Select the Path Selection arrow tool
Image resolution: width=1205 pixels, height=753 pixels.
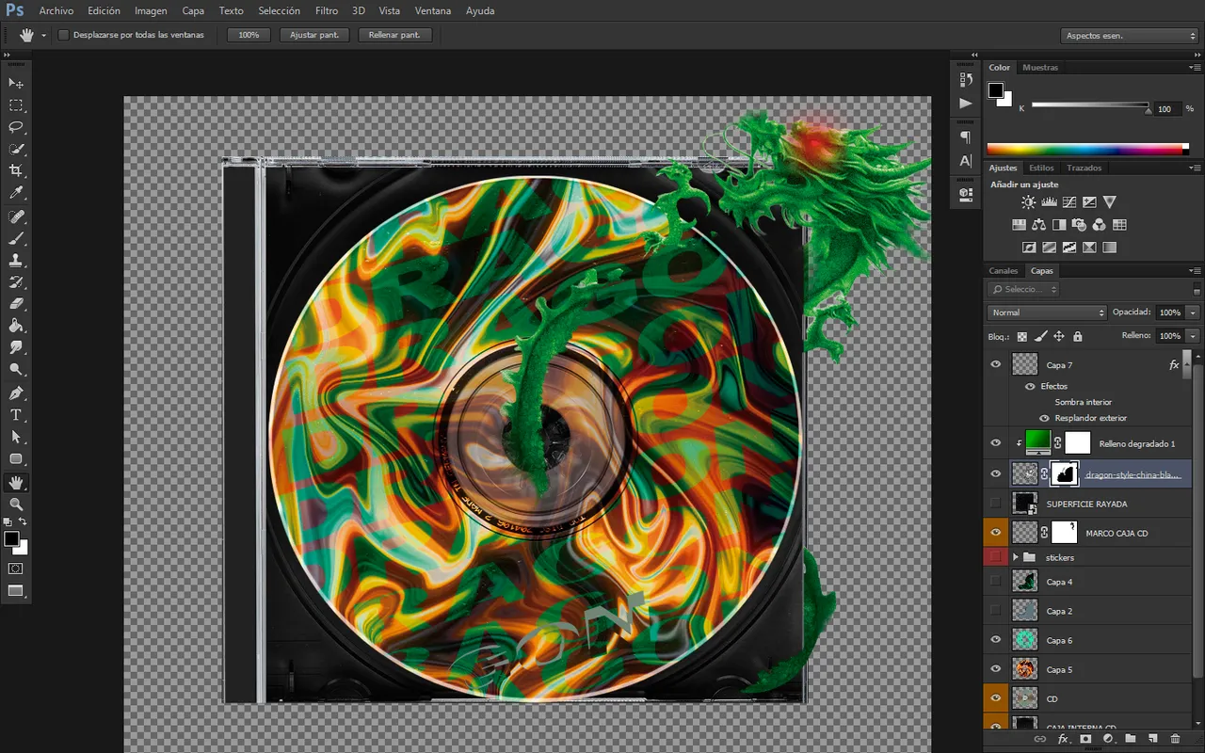coord(16,437)
